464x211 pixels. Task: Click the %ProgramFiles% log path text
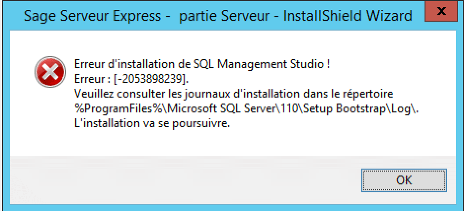[x=247, y=109]
